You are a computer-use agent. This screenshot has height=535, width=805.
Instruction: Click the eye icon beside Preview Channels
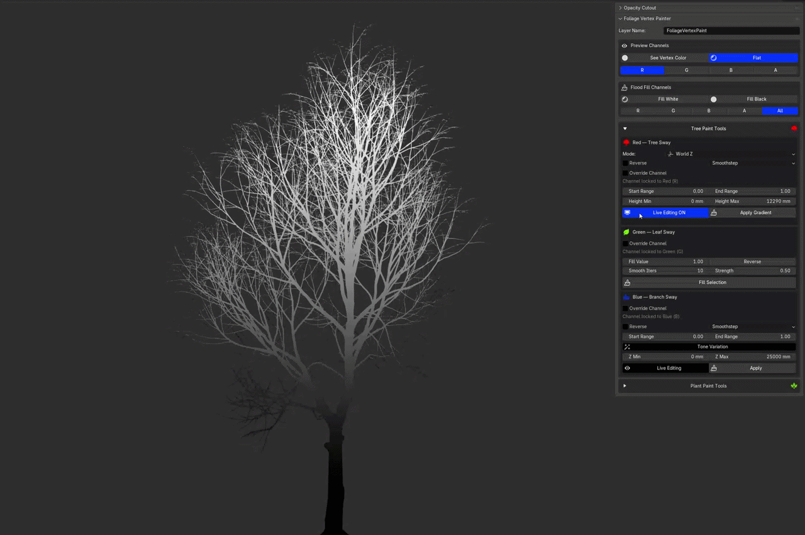click(x=625, y=46)
